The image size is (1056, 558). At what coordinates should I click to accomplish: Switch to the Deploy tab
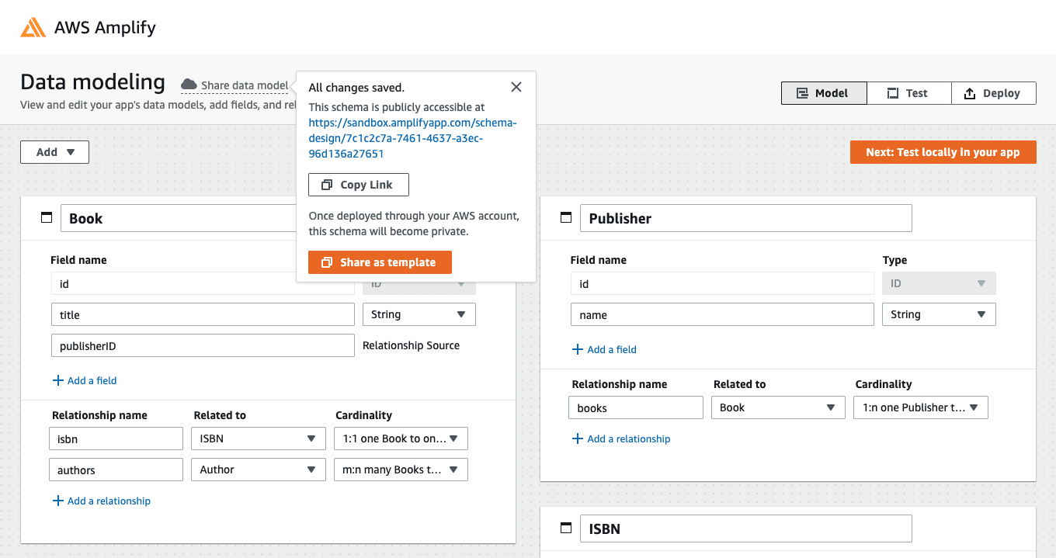[994, 93]
